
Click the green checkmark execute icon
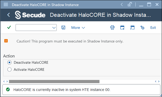tap(9, 28)
